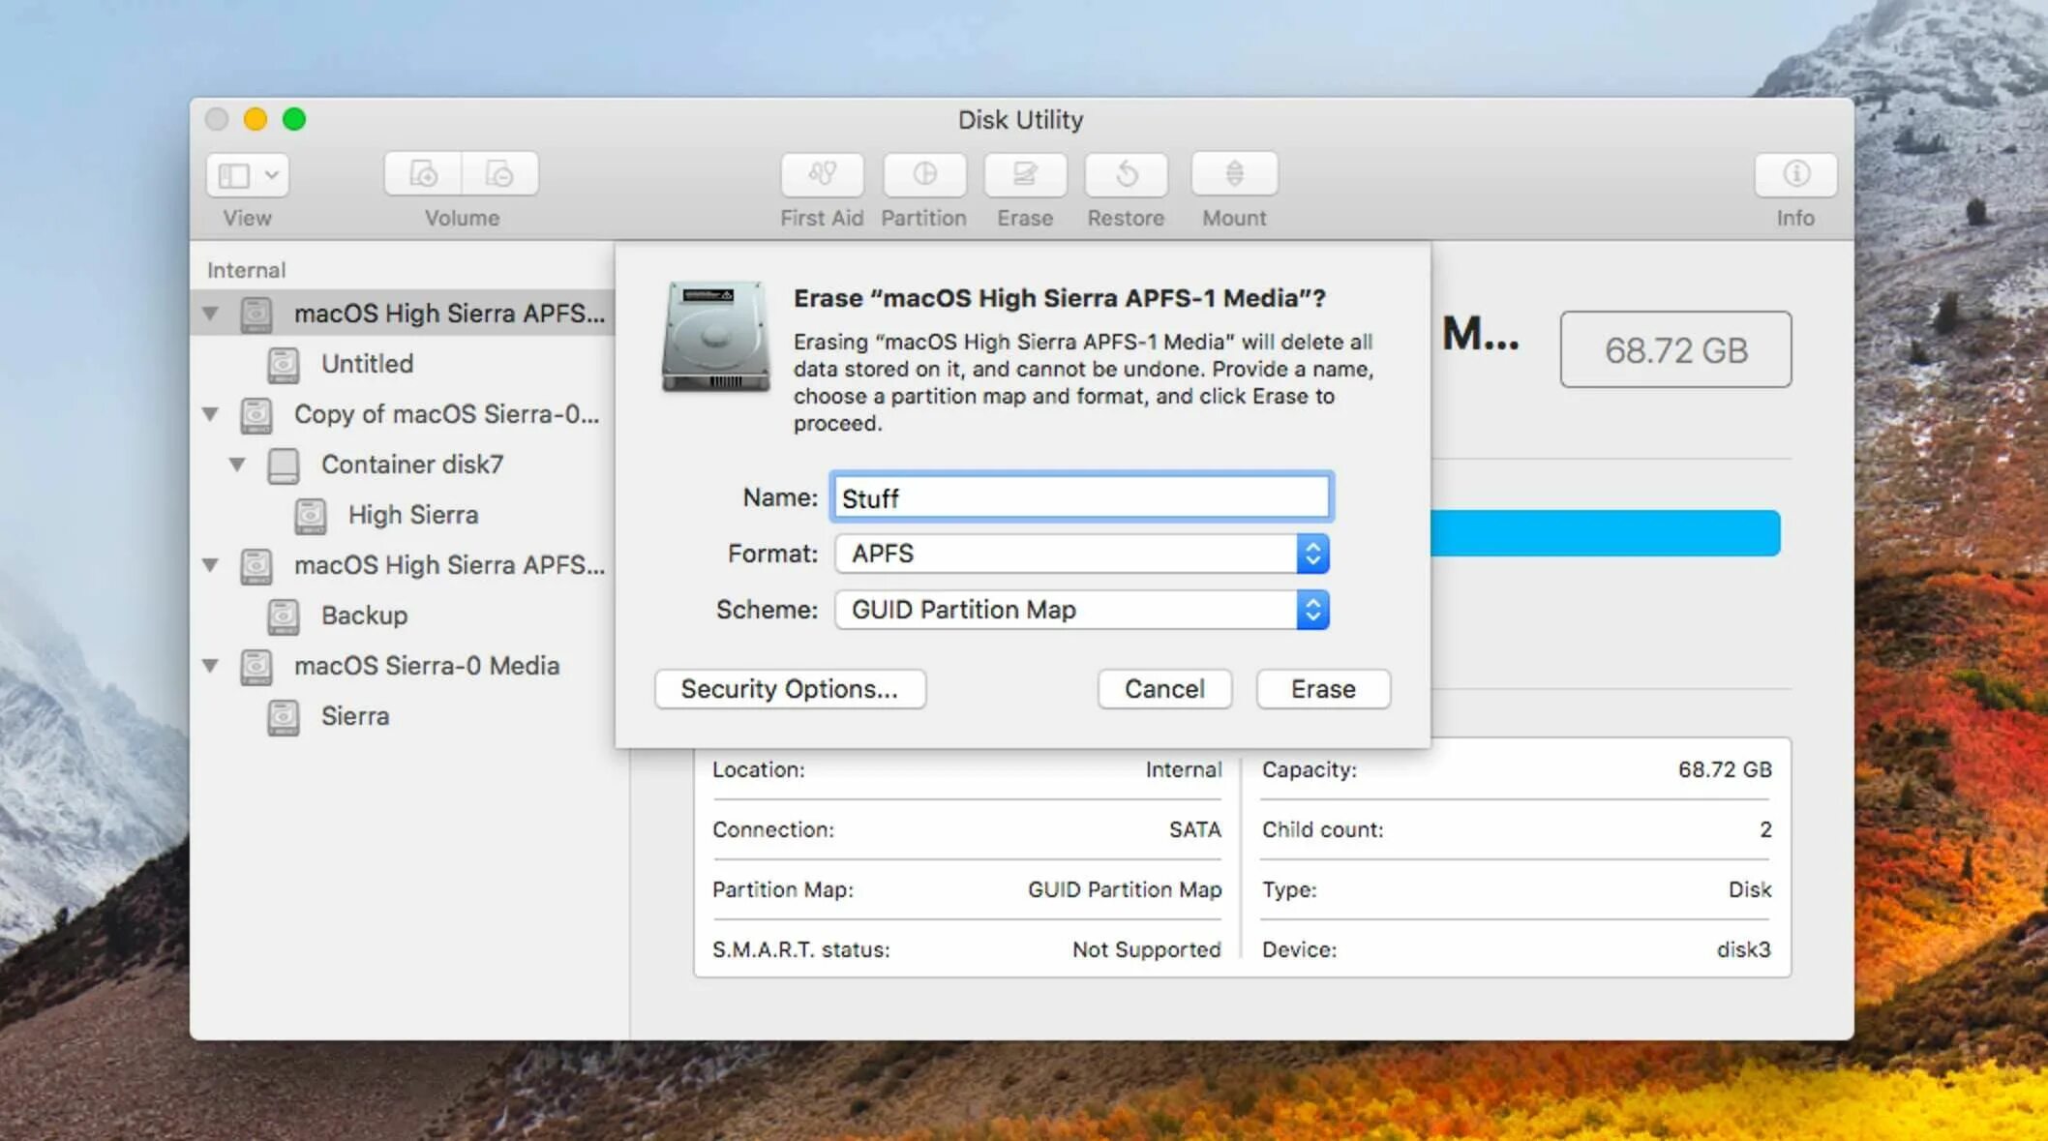Click the Erase toolbar icon
Screen dimensions: 2048x1141
1025,174
